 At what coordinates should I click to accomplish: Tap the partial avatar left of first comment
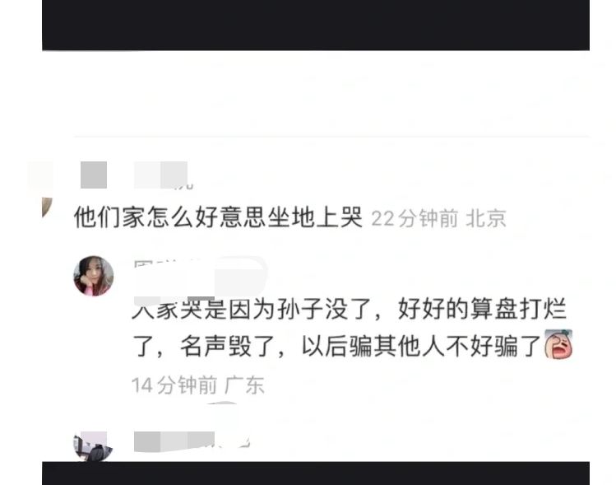(47, 208)
